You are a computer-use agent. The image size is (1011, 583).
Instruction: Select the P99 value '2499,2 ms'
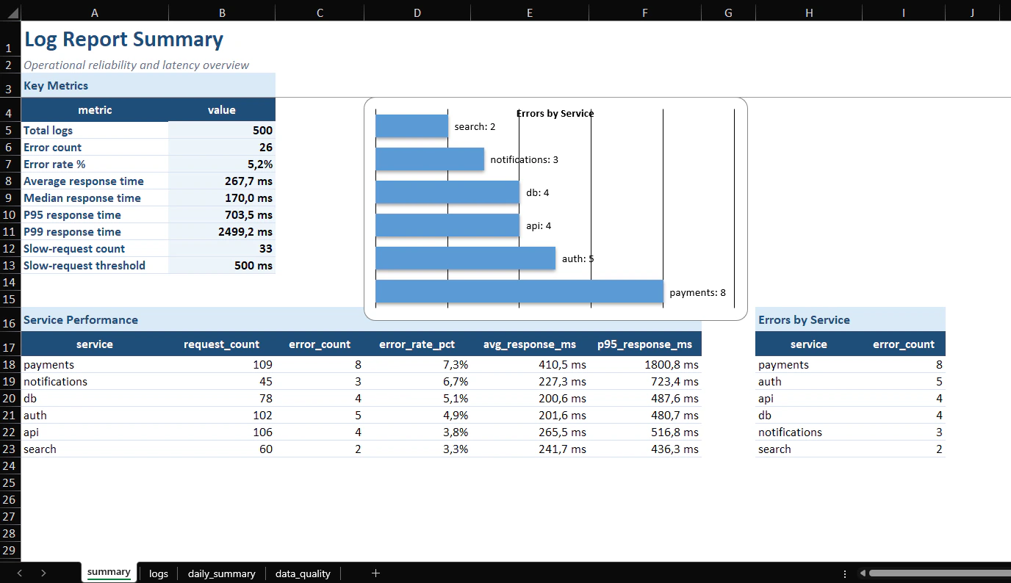[x=222, y=231]
